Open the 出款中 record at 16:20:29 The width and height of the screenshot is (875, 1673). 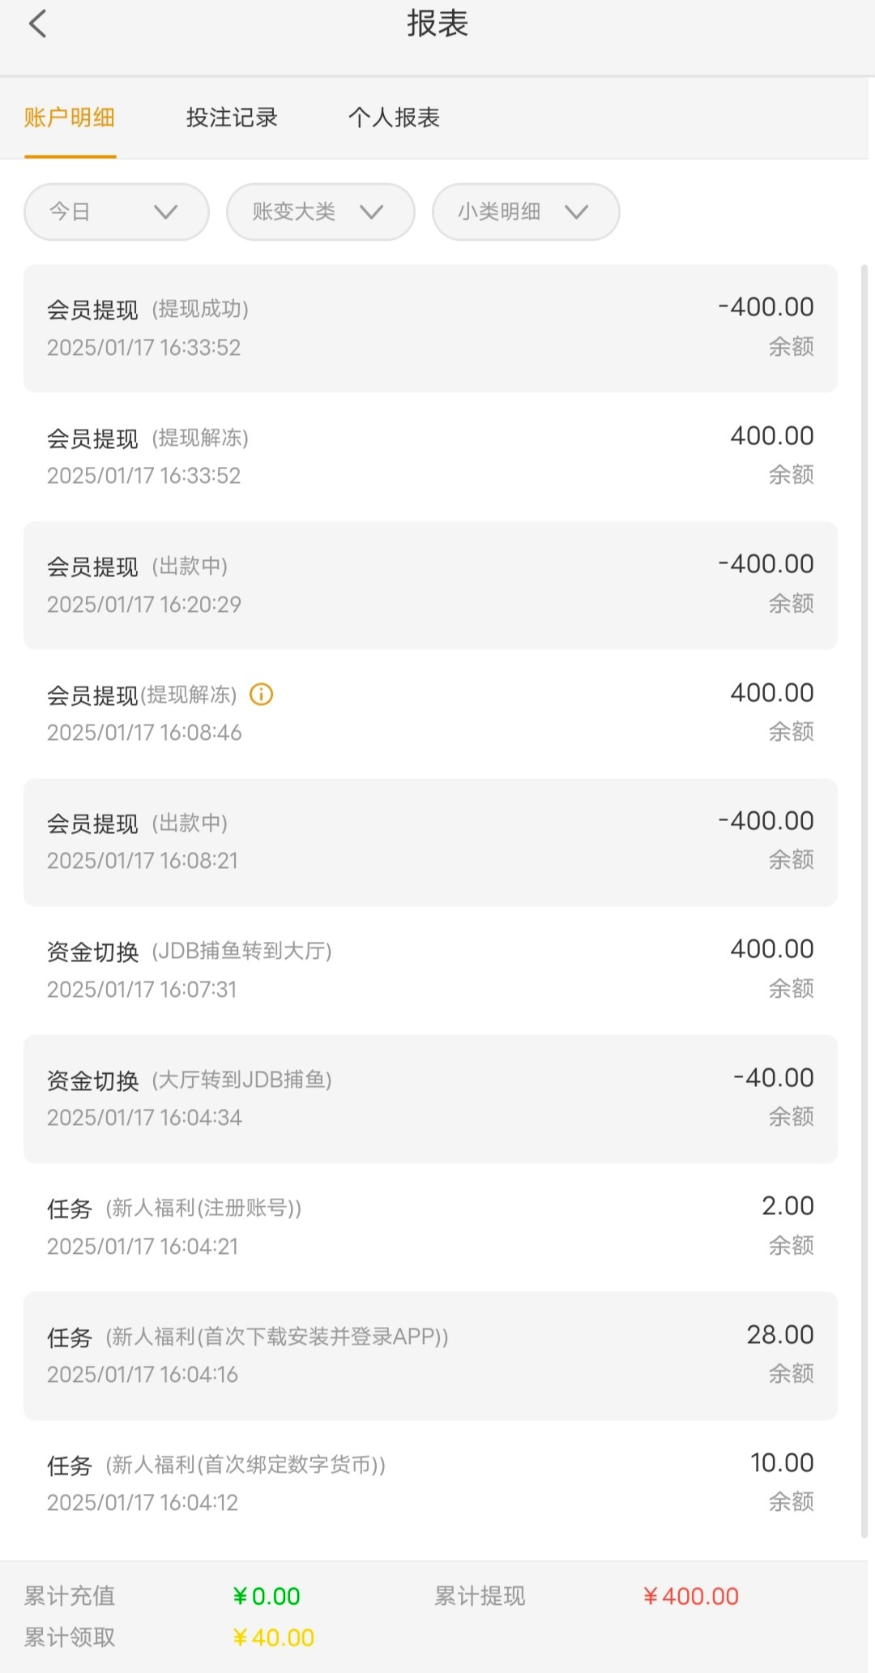429,585
